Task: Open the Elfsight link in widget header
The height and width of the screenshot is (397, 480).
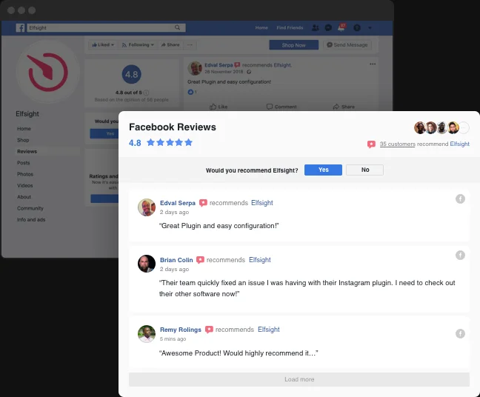Action: [459, 144]
